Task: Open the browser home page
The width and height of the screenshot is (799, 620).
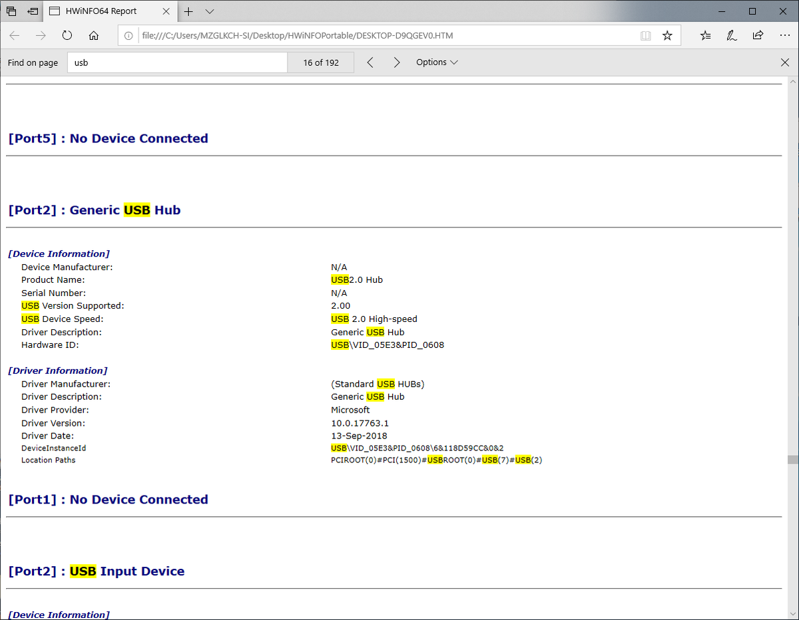Action: pos(94,35)
